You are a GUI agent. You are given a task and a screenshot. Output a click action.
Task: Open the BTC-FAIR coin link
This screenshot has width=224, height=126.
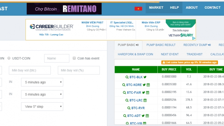pos(134,93)
